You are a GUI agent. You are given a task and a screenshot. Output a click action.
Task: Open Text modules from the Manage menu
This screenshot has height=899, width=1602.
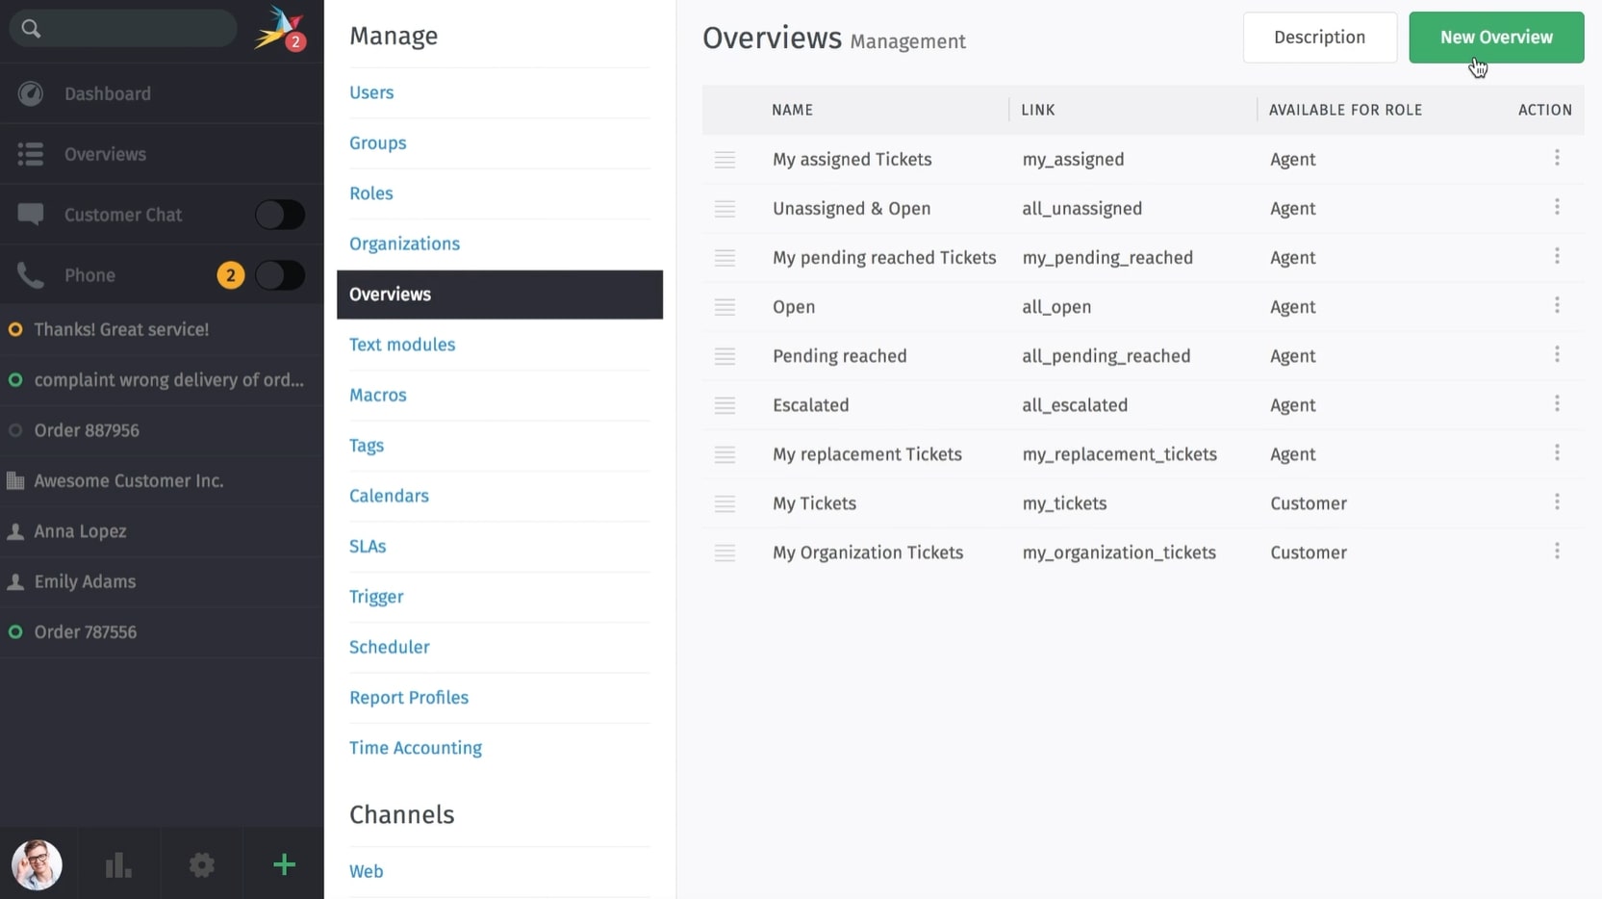click(402, 345)
